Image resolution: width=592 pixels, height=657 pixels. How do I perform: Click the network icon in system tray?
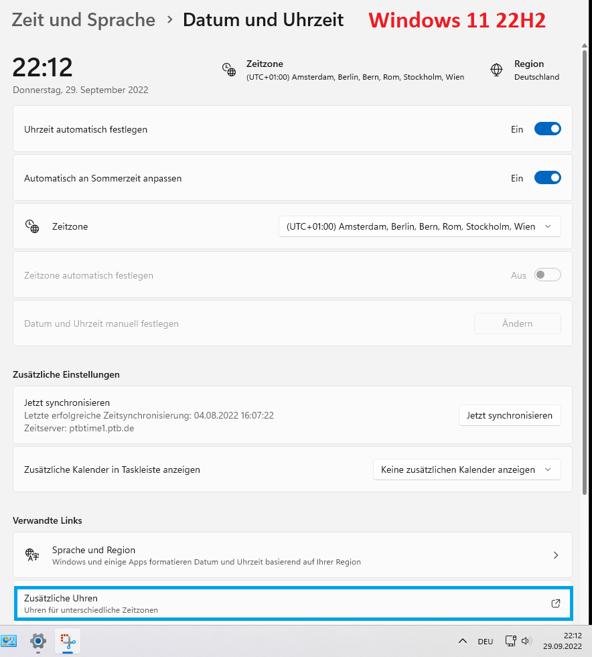coord(511,641)
